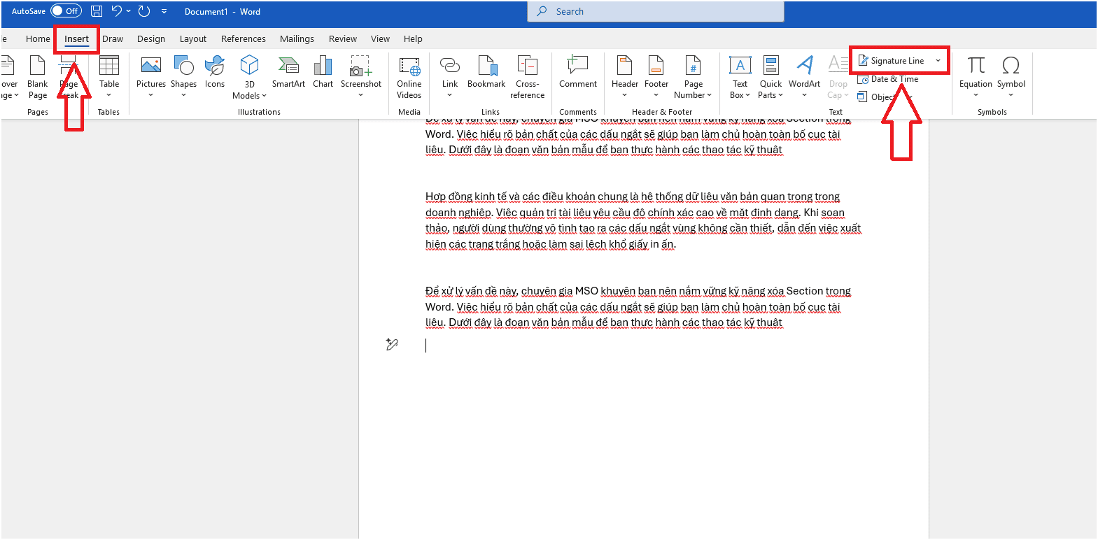1098x540 pixels.
Task: Expand the Signature Line dropdown arrow
Action: 938,61
